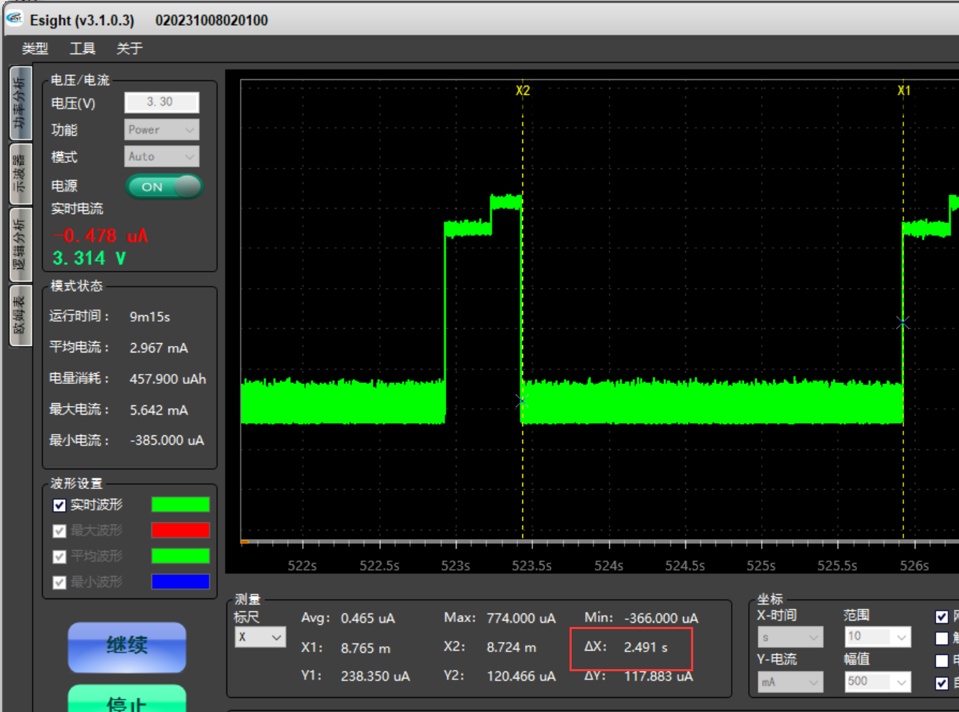
Task: Toggle the 实时波形 checkbox
Action: tap(59, 505)
